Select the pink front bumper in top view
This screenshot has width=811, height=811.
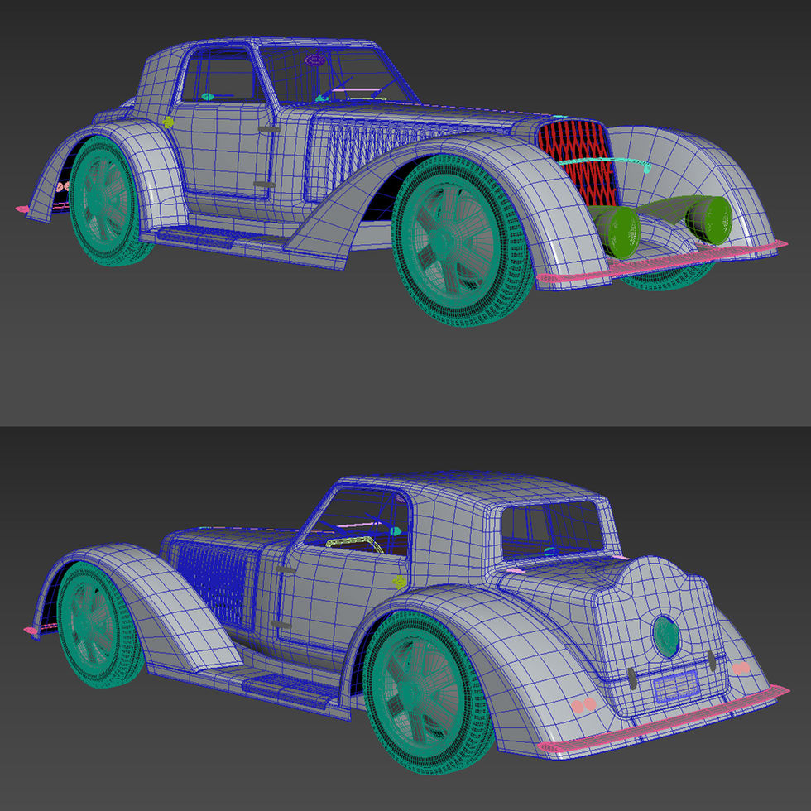tap(662, 262)
